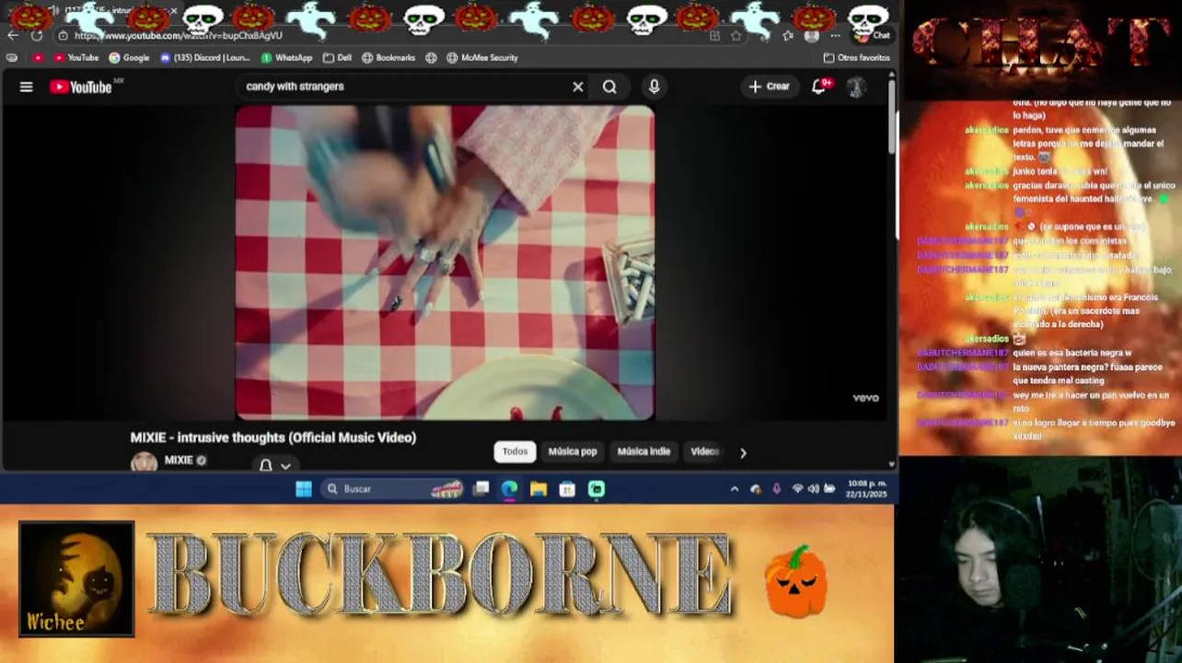This screenshot has height=663, width=1182.
Task: Open File Explorer from the taskbar
Action: point(539,489)
